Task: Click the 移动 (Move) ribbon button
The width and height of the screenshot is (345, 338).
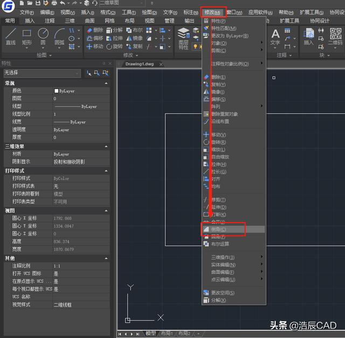Action: point(95,46)
